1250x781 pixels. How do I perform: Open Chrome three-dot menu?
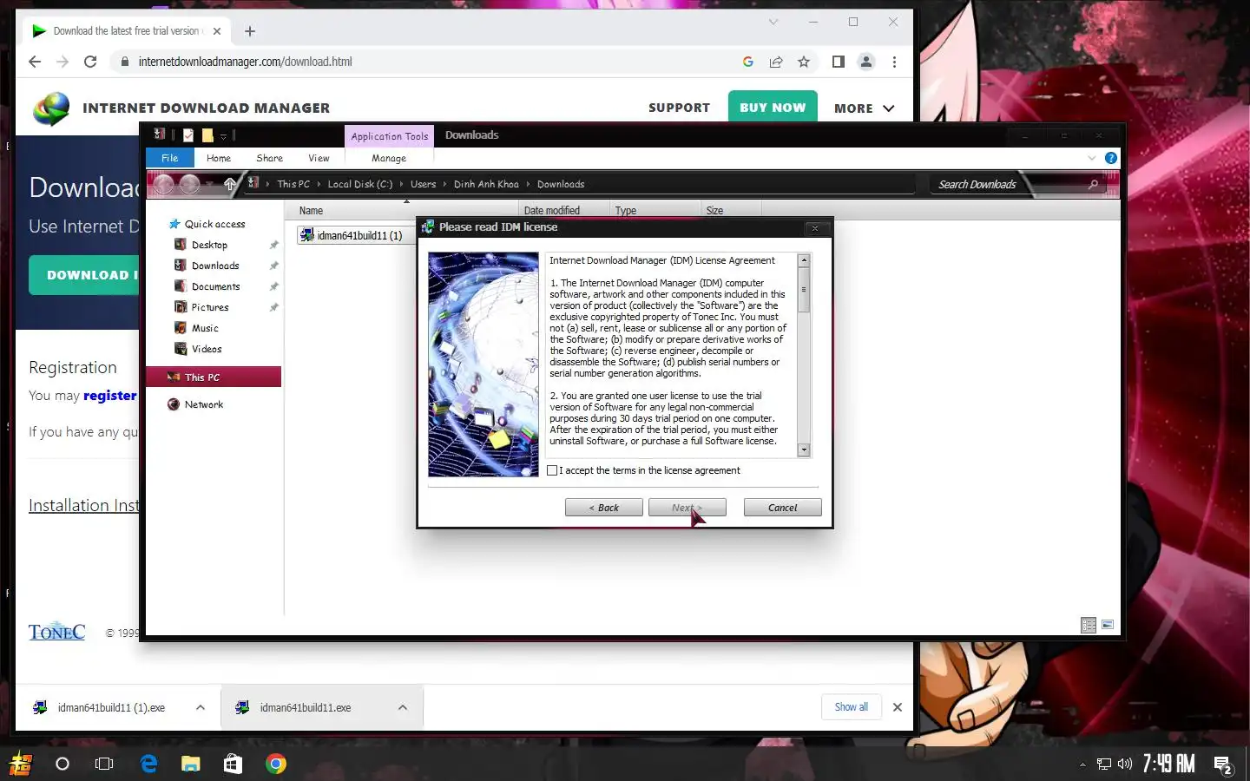tap(894, 62)
